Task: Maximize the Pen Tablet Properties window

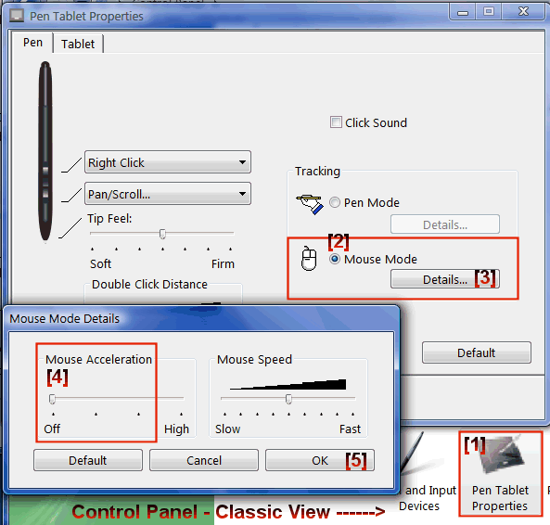Action: [489, 13]
